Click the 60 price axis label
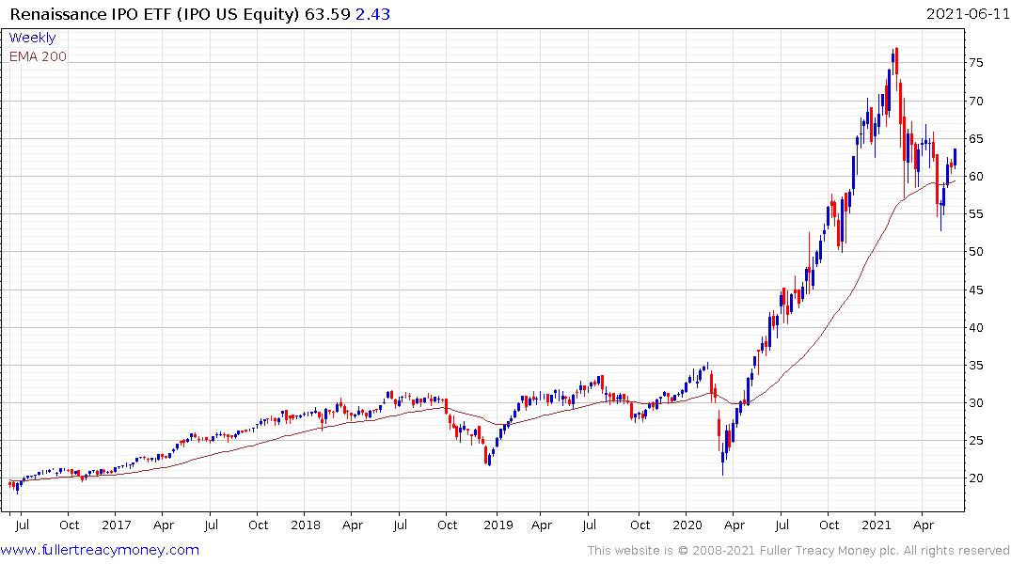The height and width of the screenshot is (564, 1011). pos(975,177)
